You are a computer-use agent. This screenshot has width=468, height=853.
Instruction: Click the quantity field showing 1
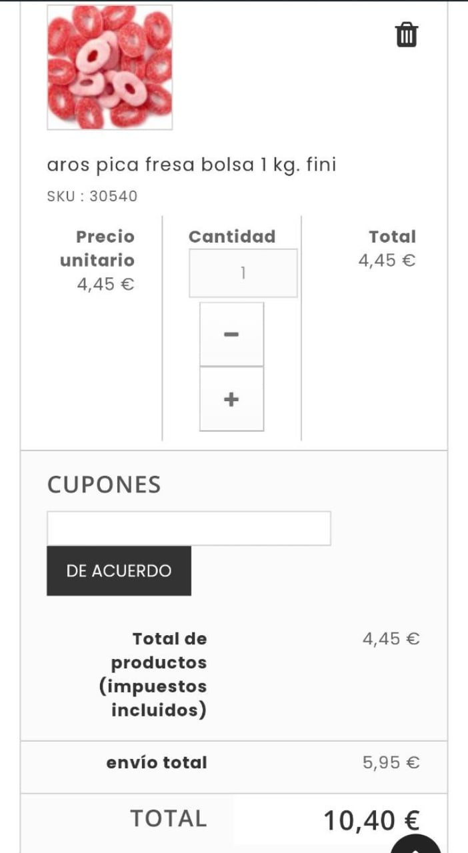[x=243, y=273]
